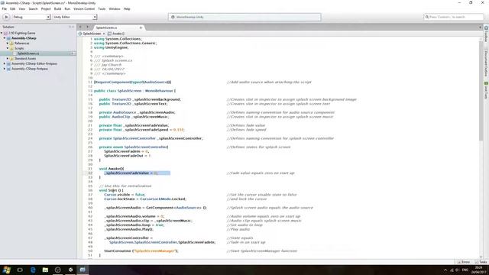The height and width of the screenshot is (275, 489).
Task: Click the 'SplashScreenManager' string on line 50
Action: pos(155,251)
